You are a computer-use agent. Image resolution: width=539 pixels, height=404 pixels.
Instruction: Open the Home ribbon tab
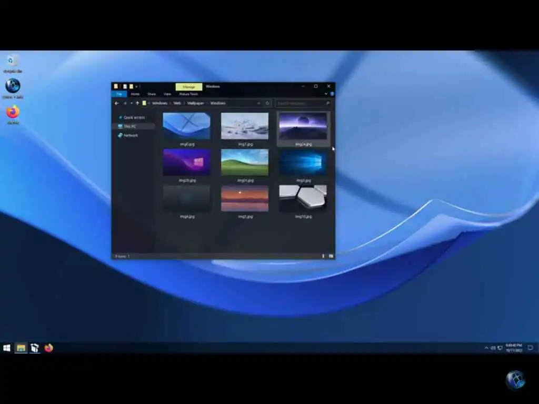click(x=135, y=94)
